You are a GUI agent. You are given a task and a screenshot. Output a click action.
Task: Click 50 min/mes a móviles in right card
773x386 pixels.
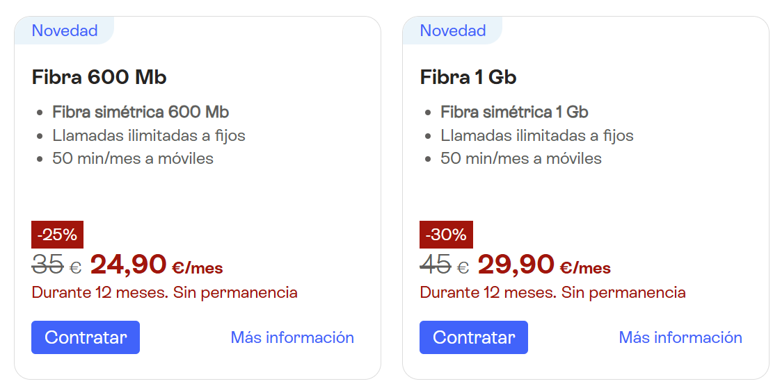point(521,158)
